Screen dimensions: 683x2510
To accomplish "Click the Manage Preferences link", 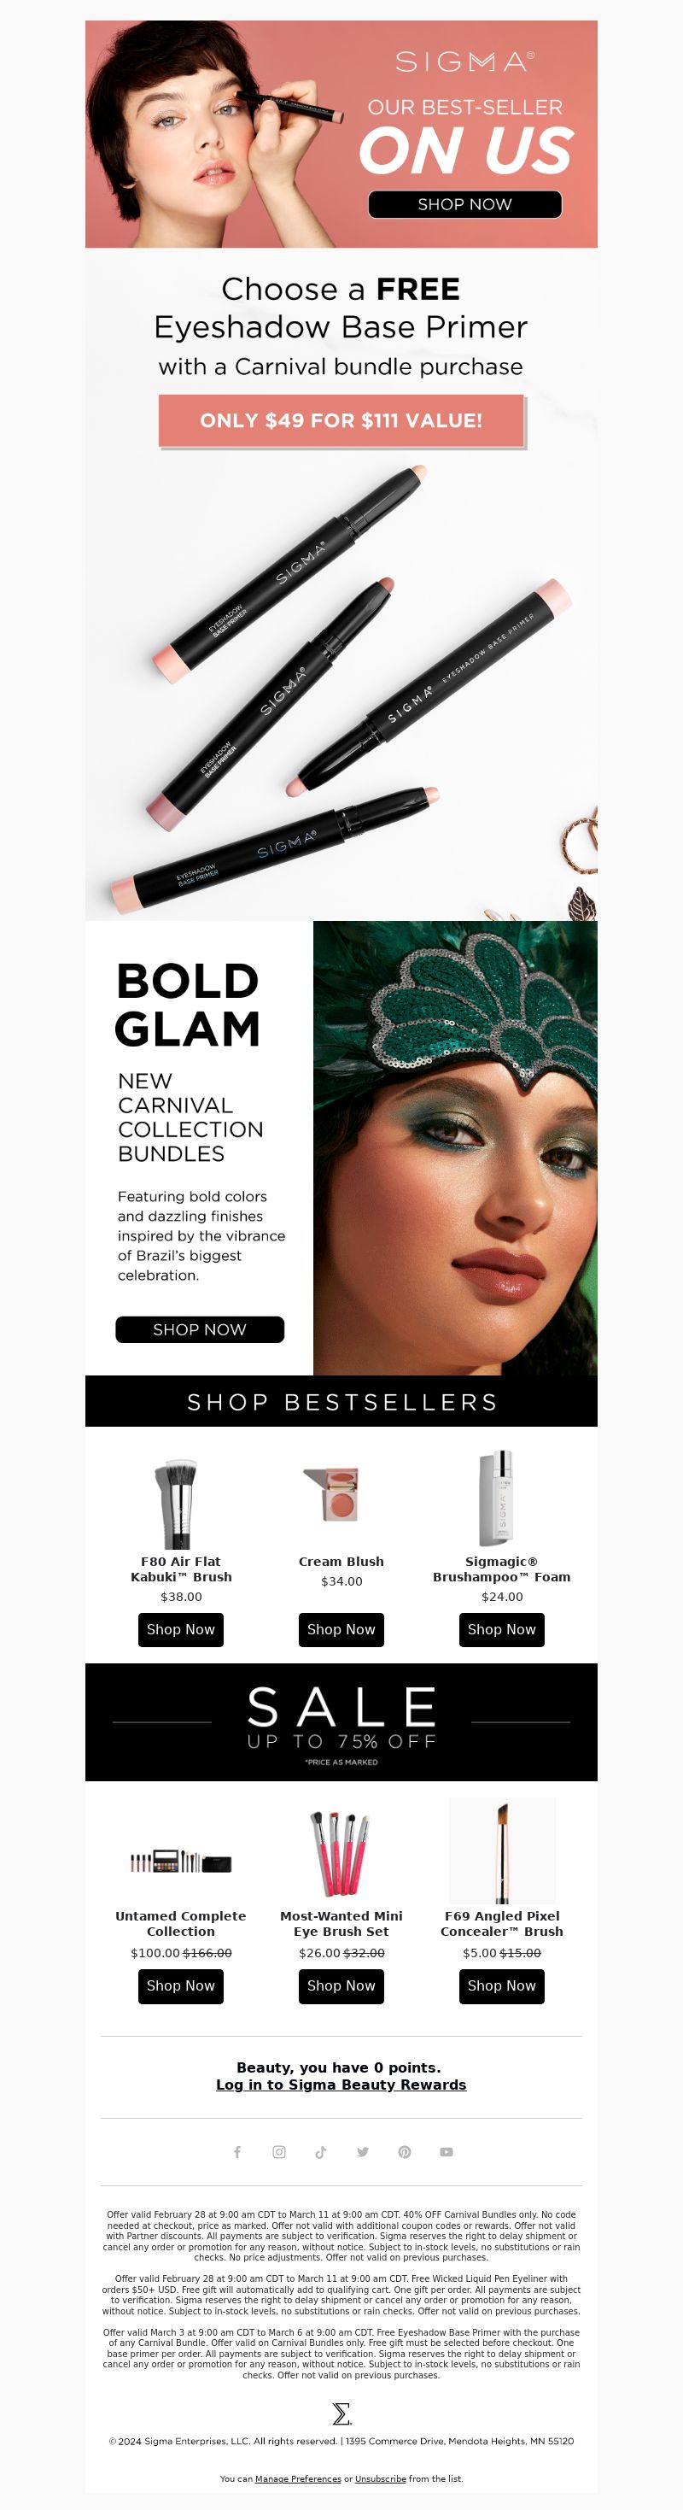I will coord(298,2478).
